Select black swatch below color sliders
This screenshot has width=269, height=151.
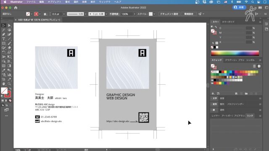(x=215, y=47)
